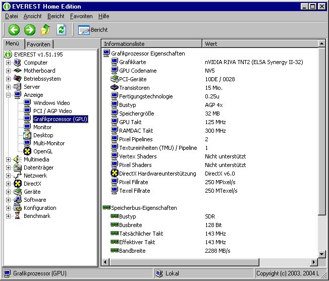This screenshot has width=329, height=281.
Task: Expand the Computer tree node
Action: click(x=8, y=63)
